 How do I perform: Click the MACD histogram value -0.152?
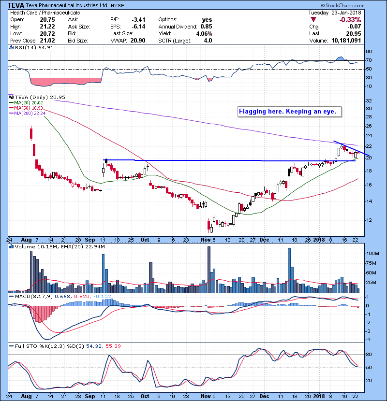(x=102, y=297)
